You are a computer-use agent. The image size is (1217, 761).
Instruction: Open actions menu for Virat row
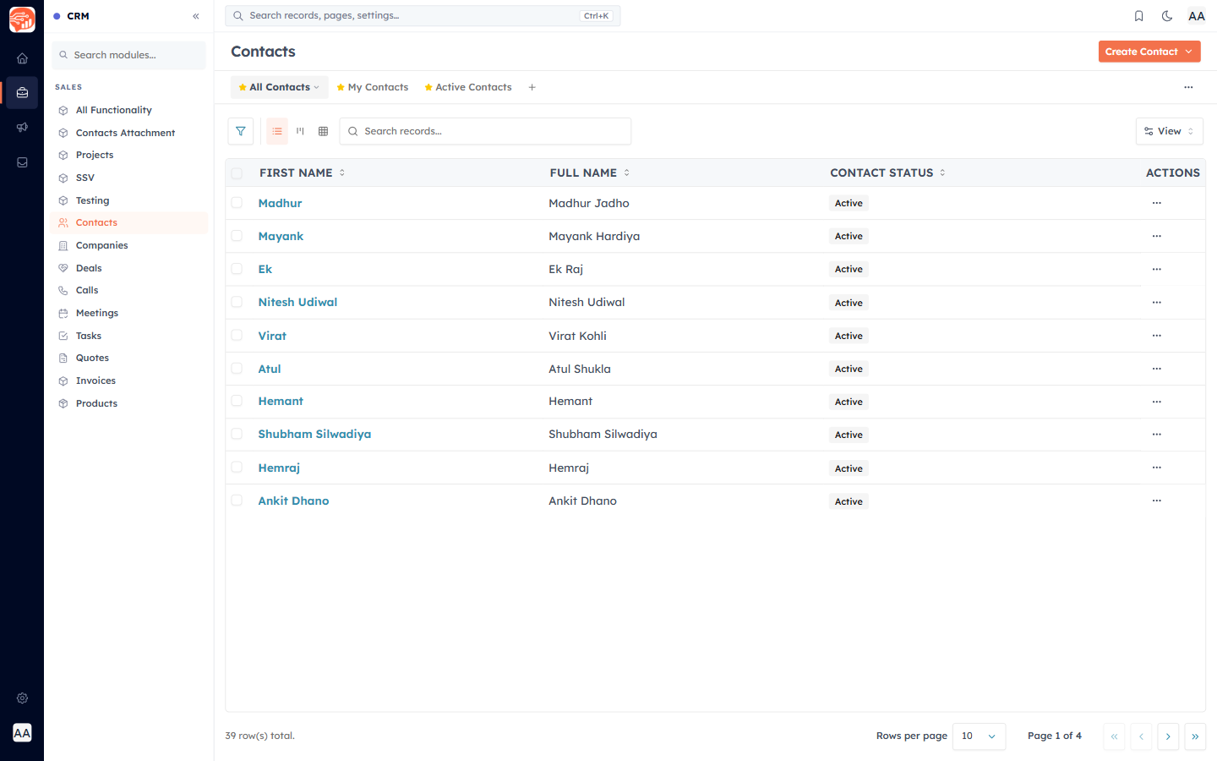tap(1157, 336)
